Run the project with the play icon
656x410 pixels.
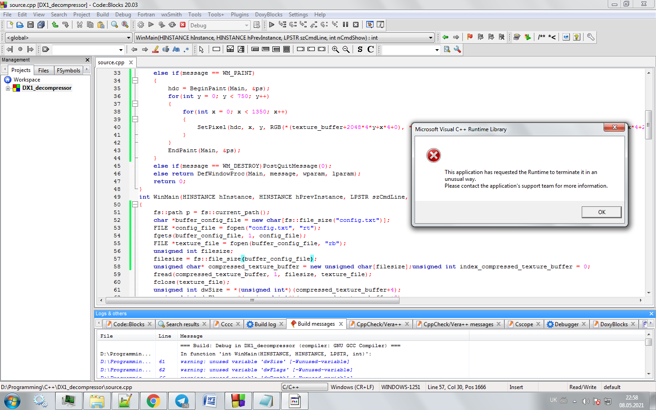pyautogui.click(x=151, y=25)
